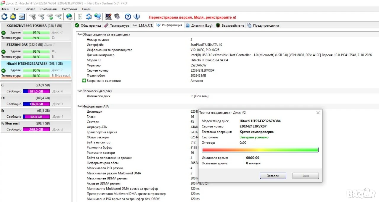The height and width of the screenshot is (202, 379).
Task: Open the Предупреждения tab
Action: 263,25
